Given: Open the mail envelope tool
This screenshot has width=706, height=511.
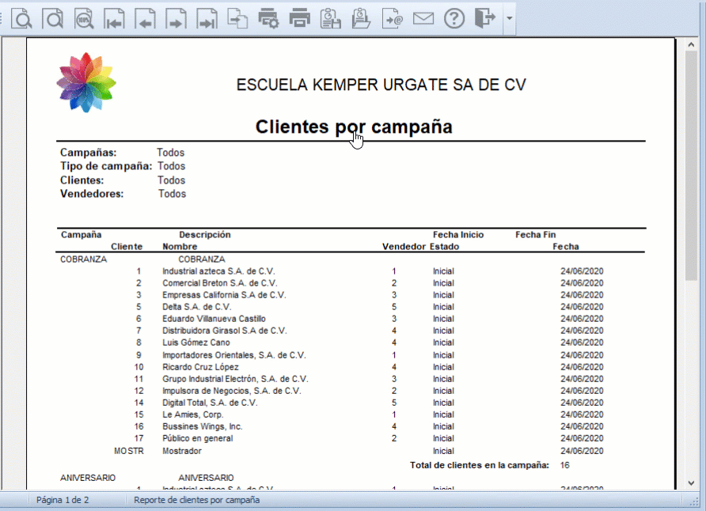Looking at the screenshot, I should pyautogui.click(x=422, y=17).
